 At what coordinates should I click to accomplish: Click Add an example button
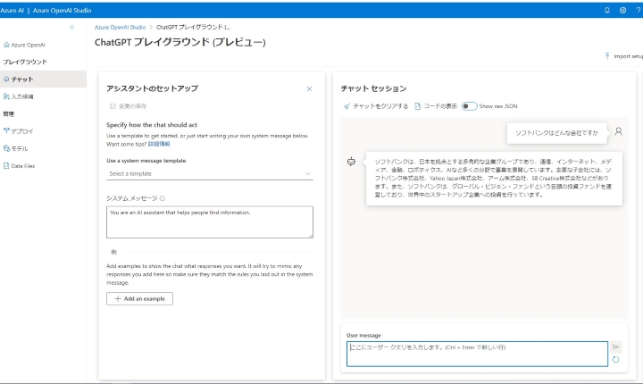click(x=139, y=298)
